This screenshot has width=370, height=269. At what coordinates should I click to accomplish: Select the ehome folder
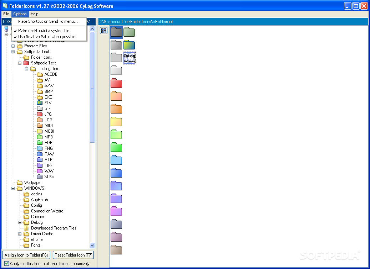(37, 239)
